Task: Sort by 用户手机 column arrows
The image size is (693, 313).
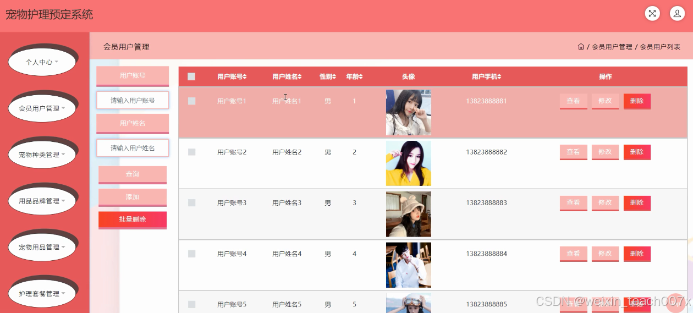Action: click(499, 77)
